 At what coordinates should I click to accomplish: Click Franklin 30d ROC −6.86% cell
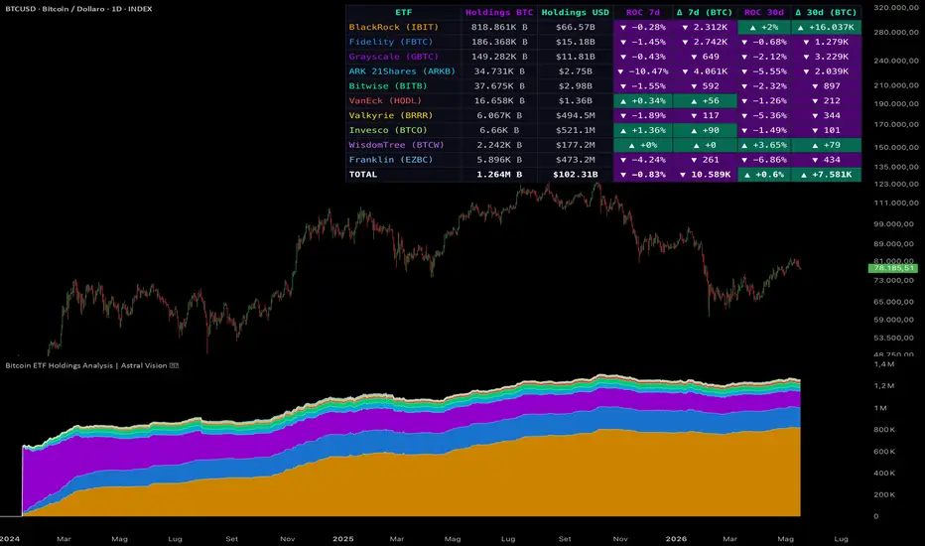[x=764, y=160]
